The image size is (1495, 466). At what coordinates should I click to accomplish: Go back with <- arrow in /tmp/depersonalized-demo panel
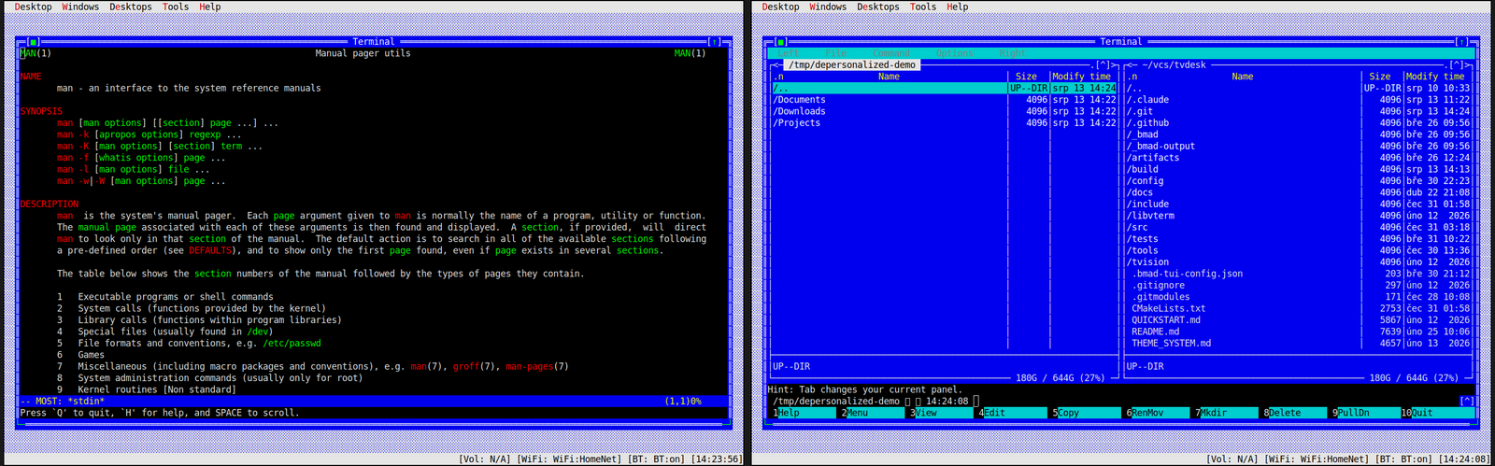779,65
